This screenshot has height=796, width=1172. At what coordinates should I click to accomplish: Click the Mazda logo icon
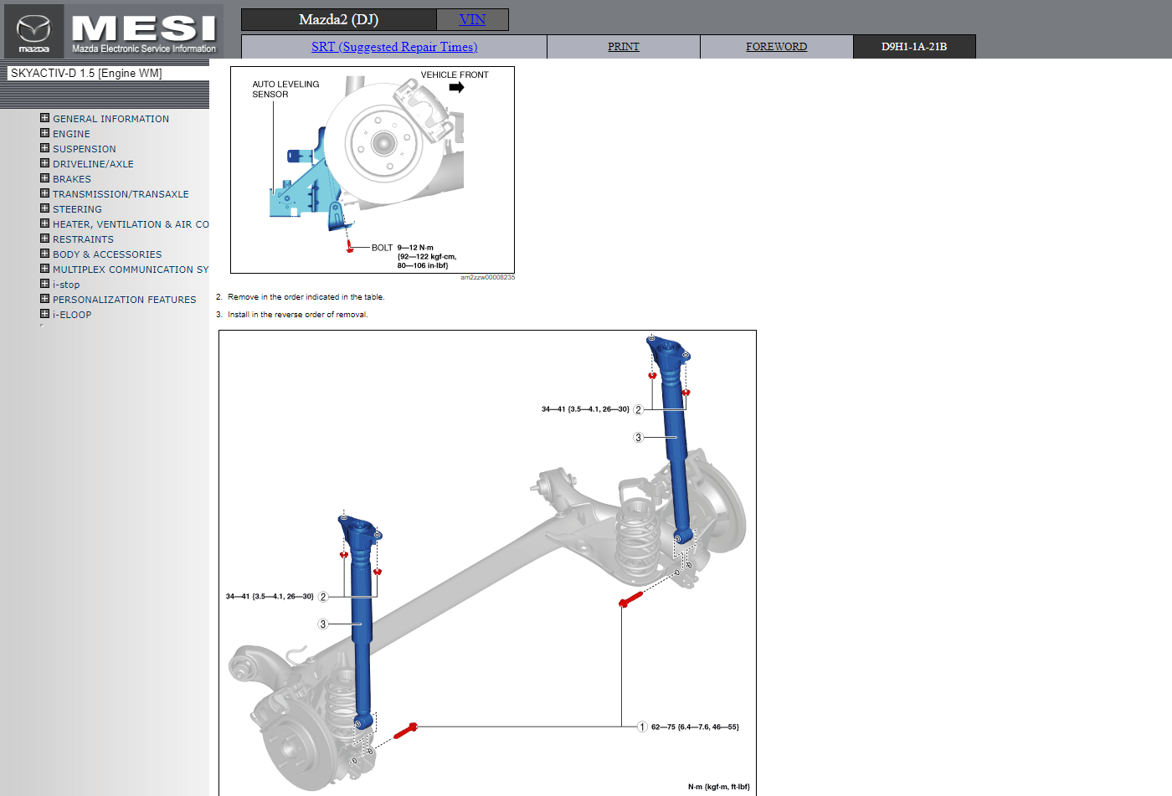tap(34, 31)
